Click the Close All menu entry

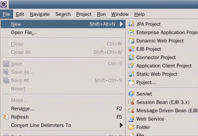pyautogui.click(x=21, y=52)
